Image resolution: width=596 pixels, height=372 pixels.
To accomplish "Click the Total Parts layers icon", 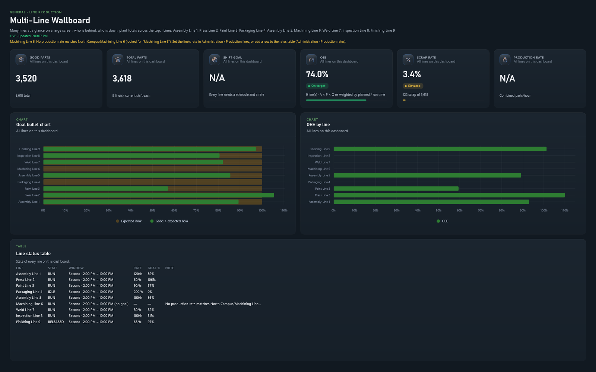I will [118, 60].
